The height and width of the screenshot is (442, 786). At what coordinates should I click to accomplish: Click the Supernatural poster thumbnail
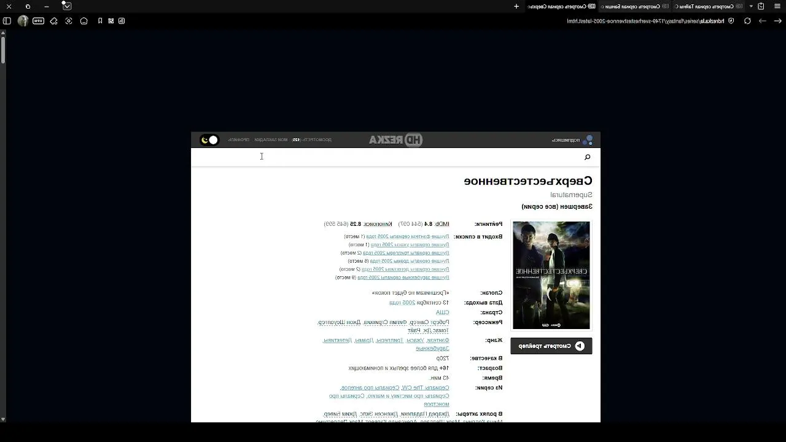click(551, 275)
